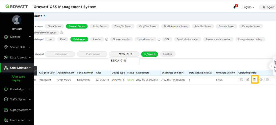Choose Storage inverter as search target

121,39
